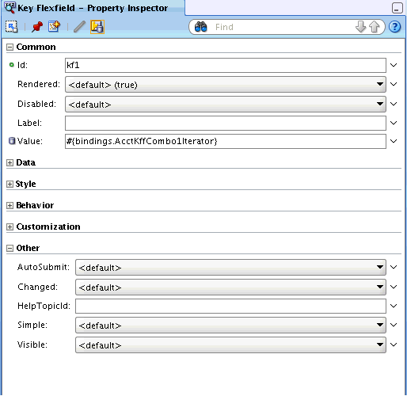Open the blue Help question mark icon

tap(395, 27)
